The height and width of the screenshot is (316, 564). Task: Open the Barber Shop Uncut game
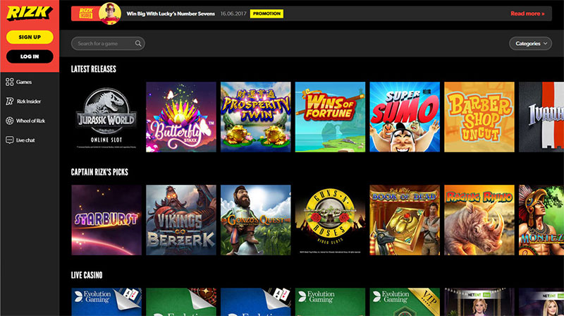[x=479, y=117]
